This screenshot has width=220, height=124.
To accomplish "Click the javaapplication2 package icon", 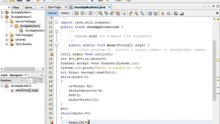I will pyautogui.click(x=16, y=26).
